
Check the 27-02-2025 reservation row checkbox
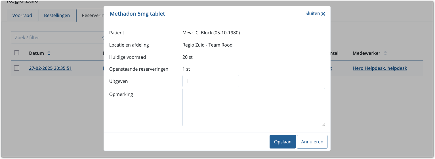pos(17,68)
